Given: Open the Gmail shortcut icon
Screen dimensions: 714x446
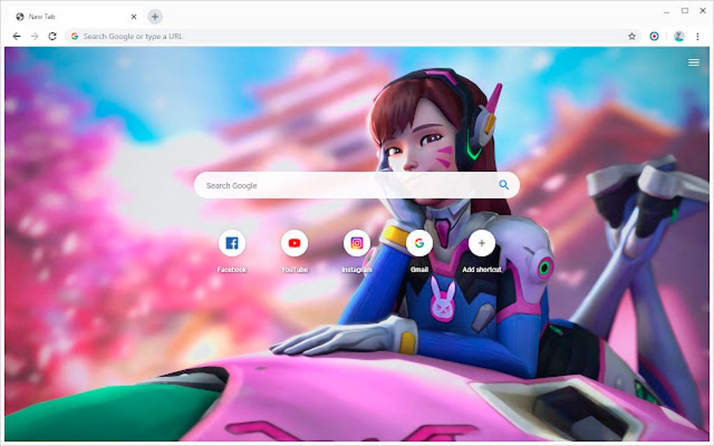Looking at the screenshot, I should [419, 243].
